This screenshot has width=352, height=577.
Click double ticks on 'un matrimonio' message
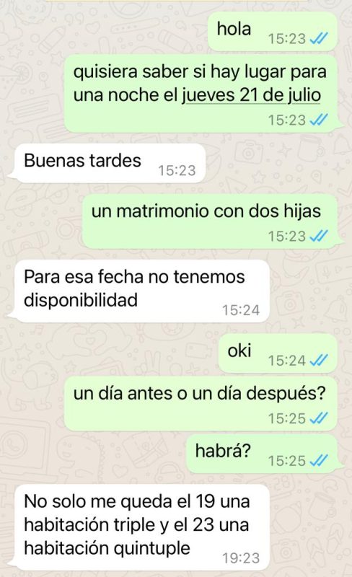pos(319,237)
